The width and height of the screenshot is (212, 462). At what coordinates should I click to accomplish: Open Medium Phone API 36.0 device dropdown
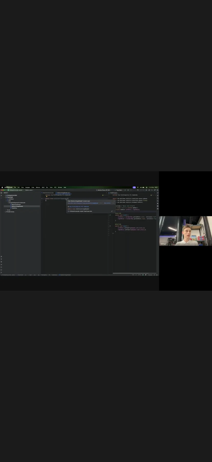coord(104,190)
